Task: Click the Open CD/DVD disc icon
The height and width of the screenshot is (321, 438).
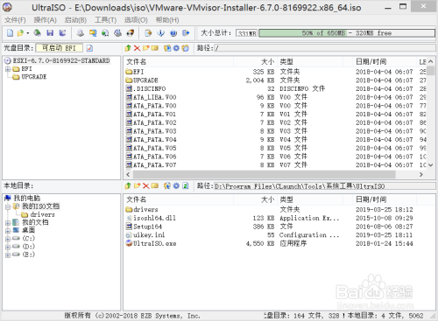Action: (37, 33)
